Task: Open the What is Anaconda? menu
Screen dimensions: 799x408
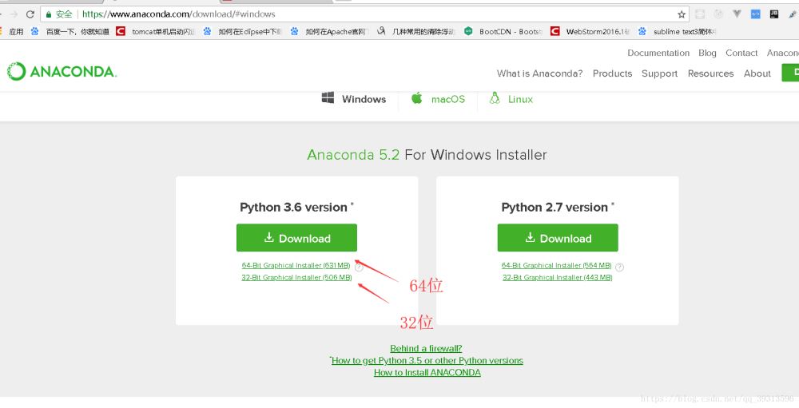Action: click(539, 73)
